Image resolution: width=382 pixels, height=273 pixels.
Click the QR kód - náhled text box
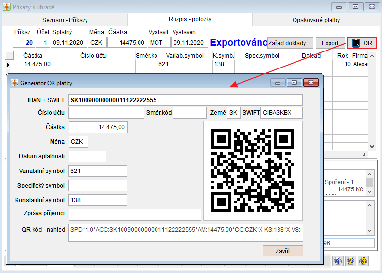[186, 233]
